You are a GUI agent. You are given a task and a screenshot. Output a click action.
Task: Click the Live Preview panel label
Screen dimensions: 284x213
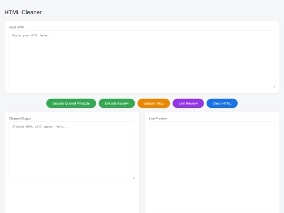click(158, 118)
